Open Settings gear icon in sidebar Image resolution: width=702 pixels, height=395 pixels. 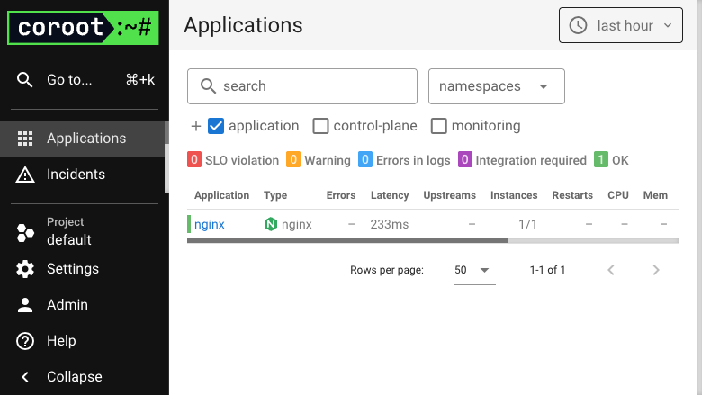coord(25,269)
